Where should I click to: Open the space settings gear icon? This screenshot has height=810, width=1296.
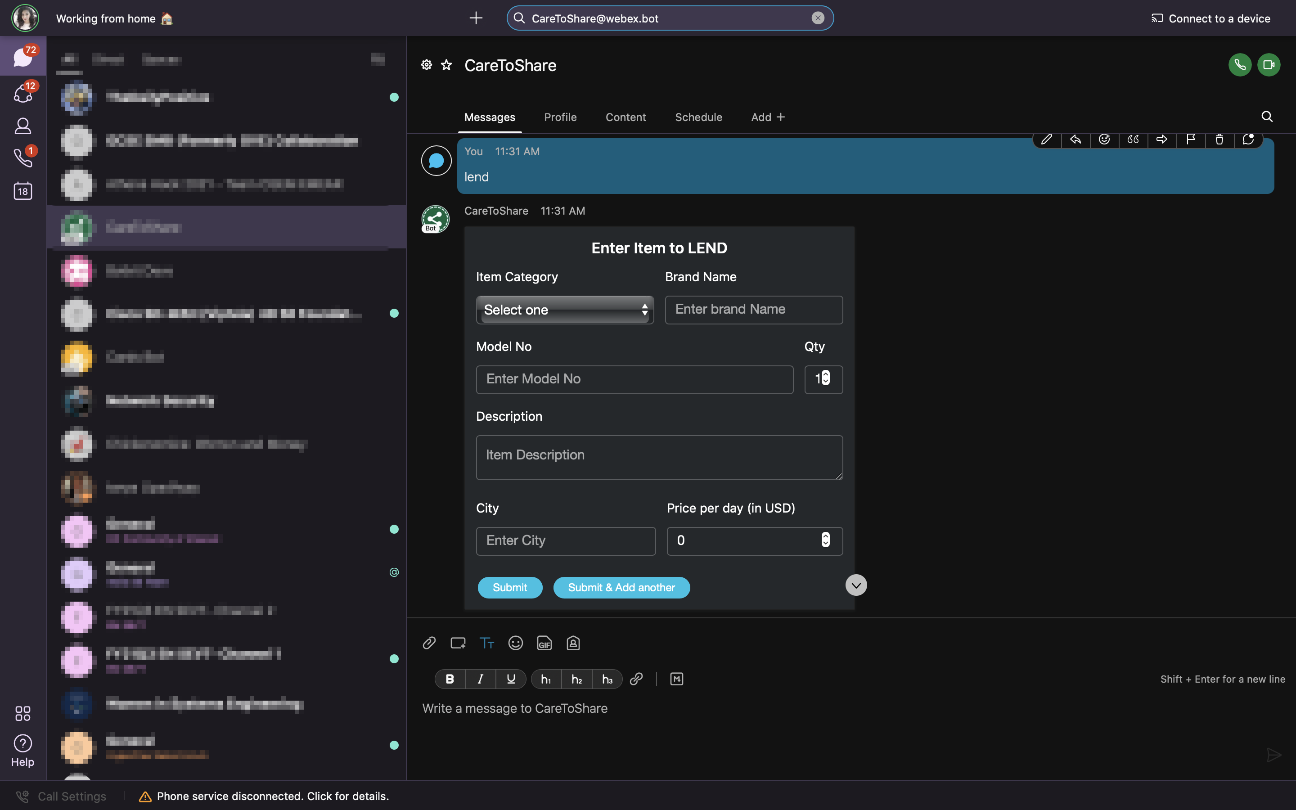(x=426, y=65)
